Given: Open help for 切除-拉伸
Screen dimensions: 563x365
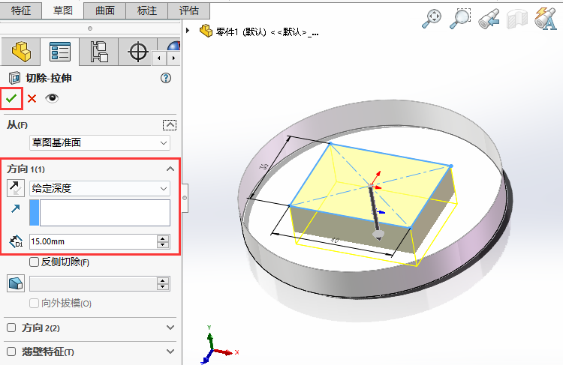Looking at the screenshot, I should click(166, 78).
